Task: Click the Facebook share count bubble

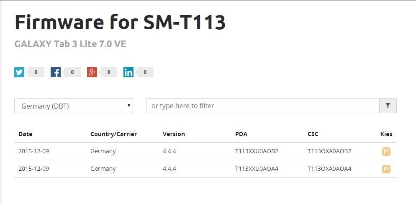Action: pos(72,72)
